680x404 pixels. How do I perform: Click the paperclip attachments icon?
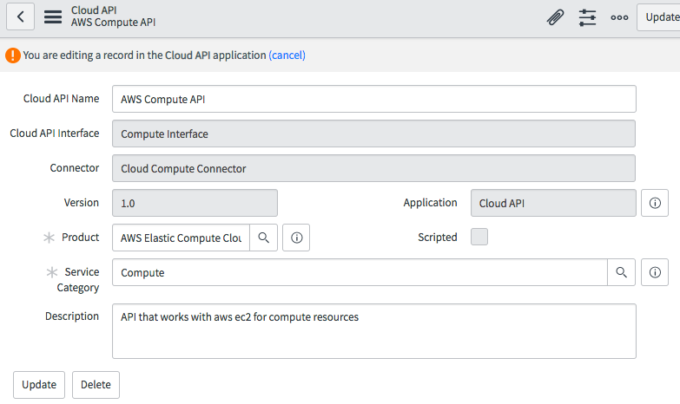(x=555, y=17)
